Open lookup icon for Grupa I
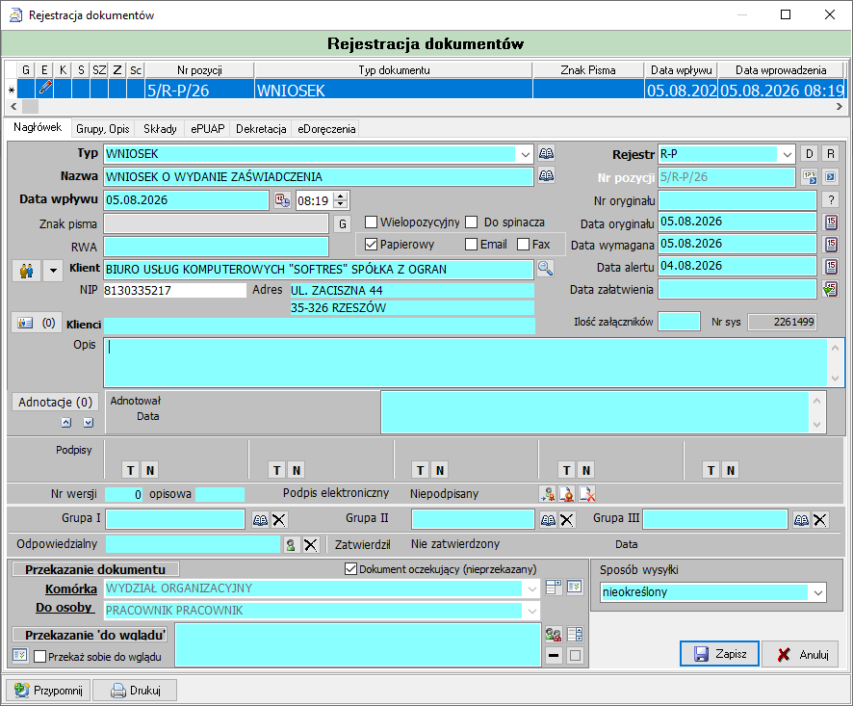Image resolution: width=853 pixels, height=706 pixels. pyautogui.click(x=260, y=520)
